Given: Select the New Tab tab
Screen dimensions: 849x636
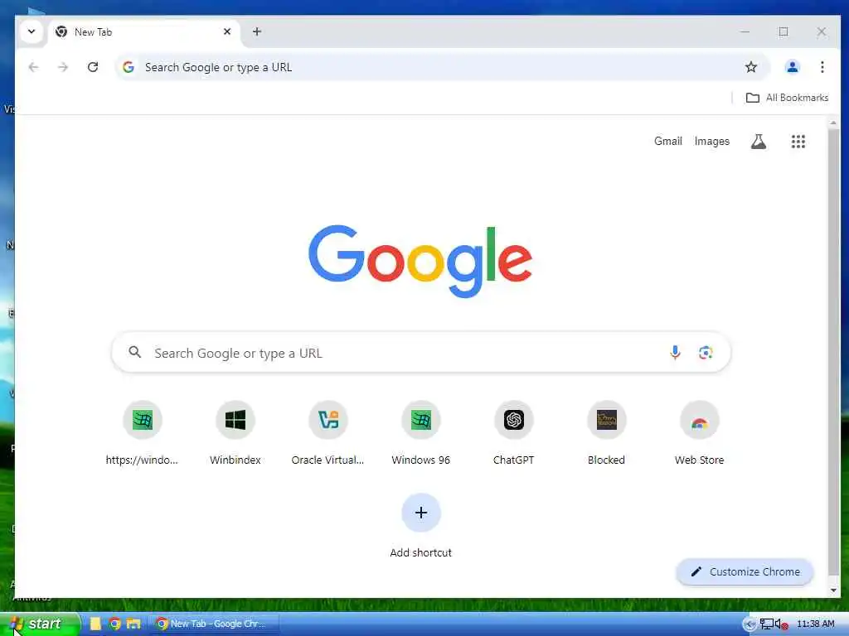Looking at the screenshot, I should [x=144, y=32].
